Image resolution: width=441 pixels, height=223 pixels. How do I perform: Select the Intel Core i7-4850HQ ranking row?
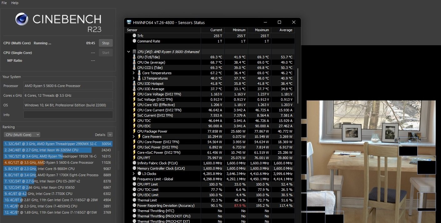[58, 206]
